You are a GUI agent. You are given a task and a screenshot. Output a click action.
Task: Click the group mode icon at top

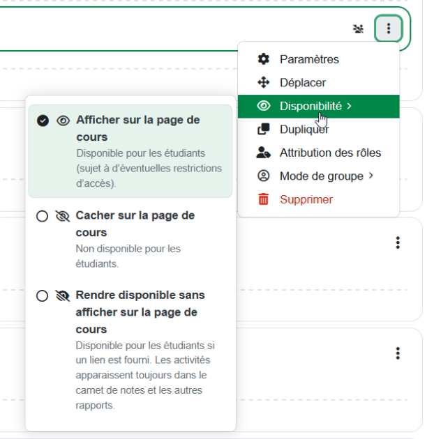(359, 29)
